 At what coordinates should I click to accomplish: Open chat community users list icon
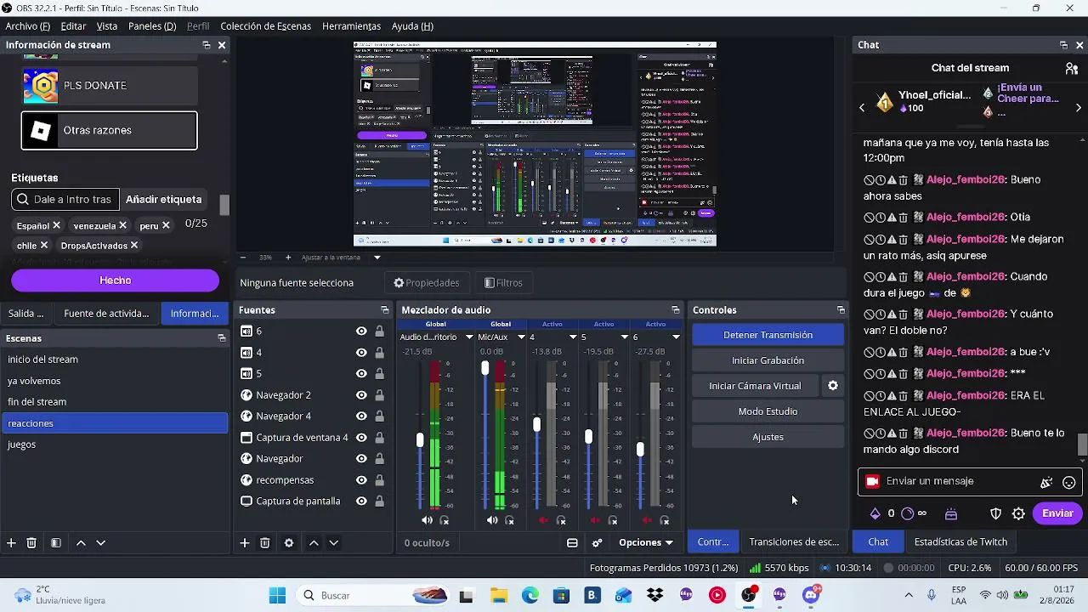tap(1072, 68)
